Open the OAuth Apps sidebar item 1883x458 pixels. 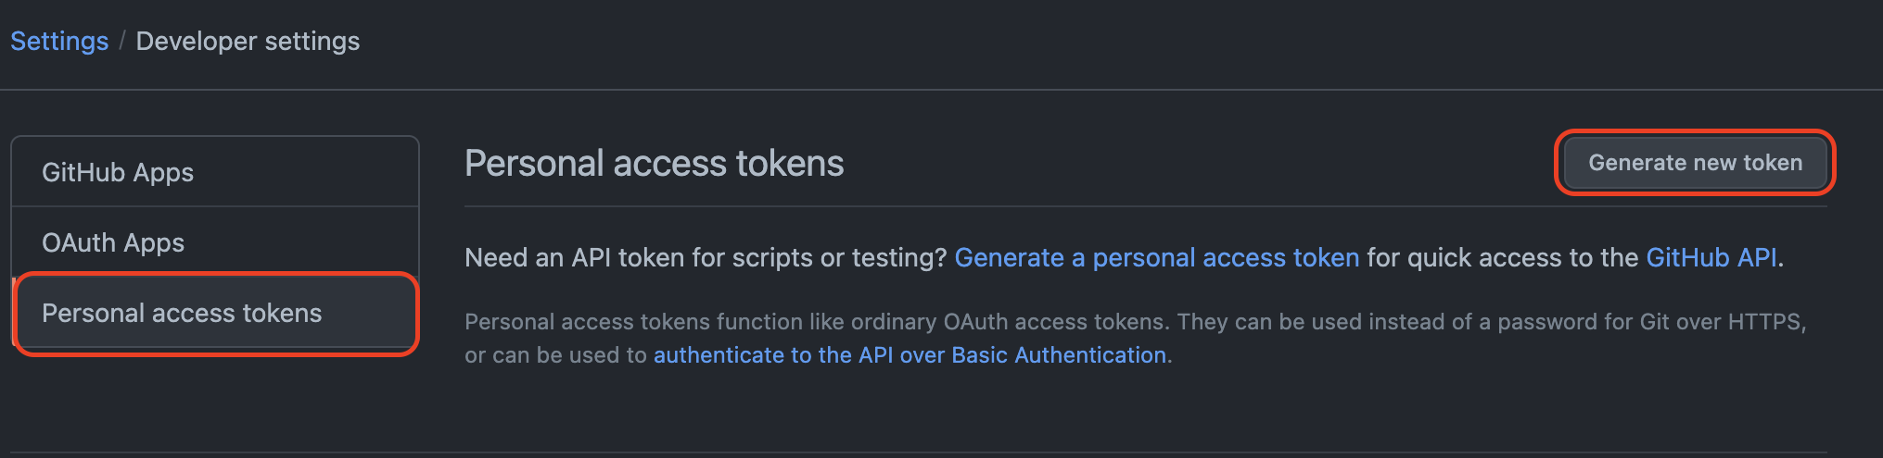pos(113,243)
